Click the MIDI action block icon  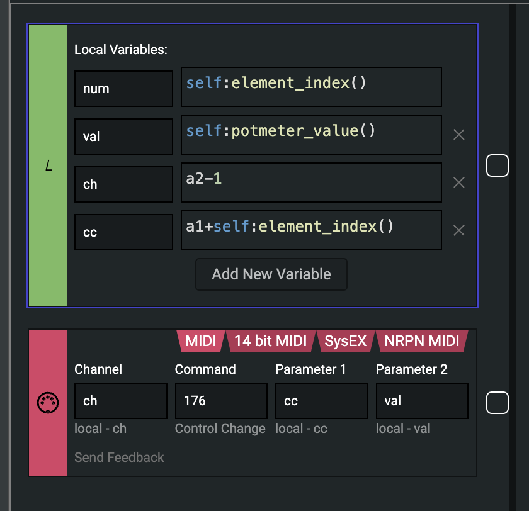point(48,402)
